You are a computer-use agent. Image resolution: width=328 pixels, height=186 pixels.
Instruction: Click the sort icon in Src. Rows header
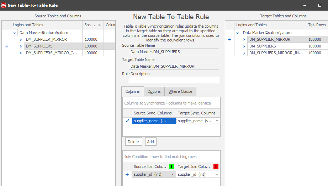click(100, 25)
